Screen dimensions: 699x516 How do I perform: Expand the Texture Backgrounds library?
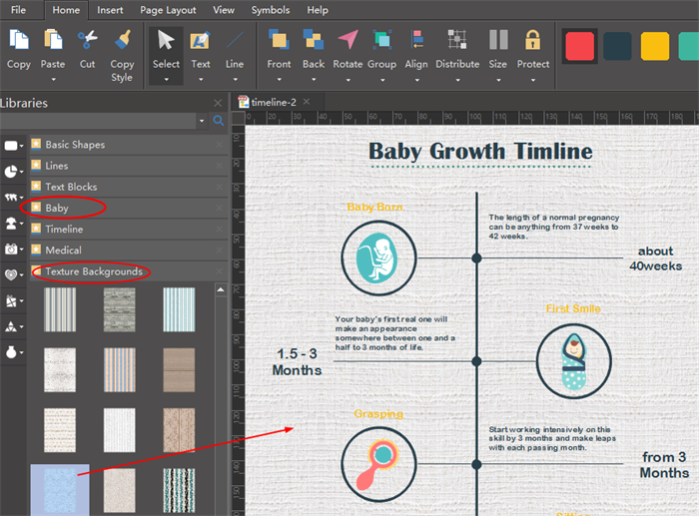pyautogui.click(x=93, y=271)
